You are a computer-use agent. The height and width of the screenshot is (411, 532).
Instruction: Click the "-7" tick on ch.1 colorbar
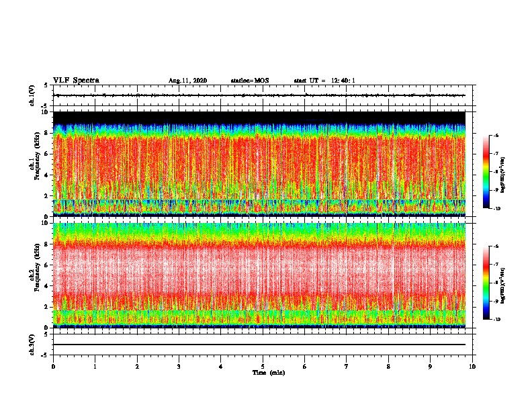coord(496,154)
